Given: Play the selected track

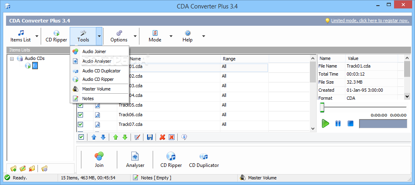Looking at the screenshot, I should point(325,123).
